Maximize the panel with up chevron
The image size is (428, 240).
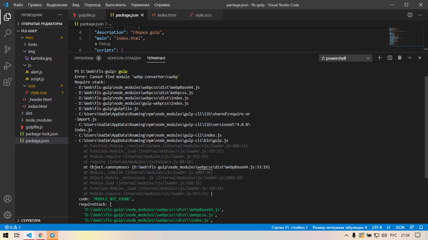coord(410,58)
